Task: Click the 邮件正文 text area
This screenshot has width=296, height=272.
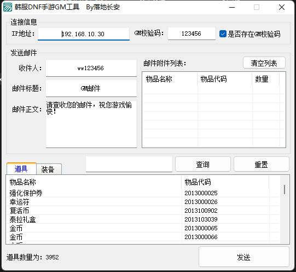Action: click(x=91, y=124)
